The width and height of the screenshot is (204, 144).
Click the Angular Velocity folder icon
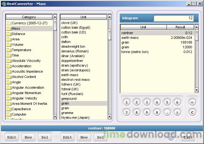[x=9, y=98]
